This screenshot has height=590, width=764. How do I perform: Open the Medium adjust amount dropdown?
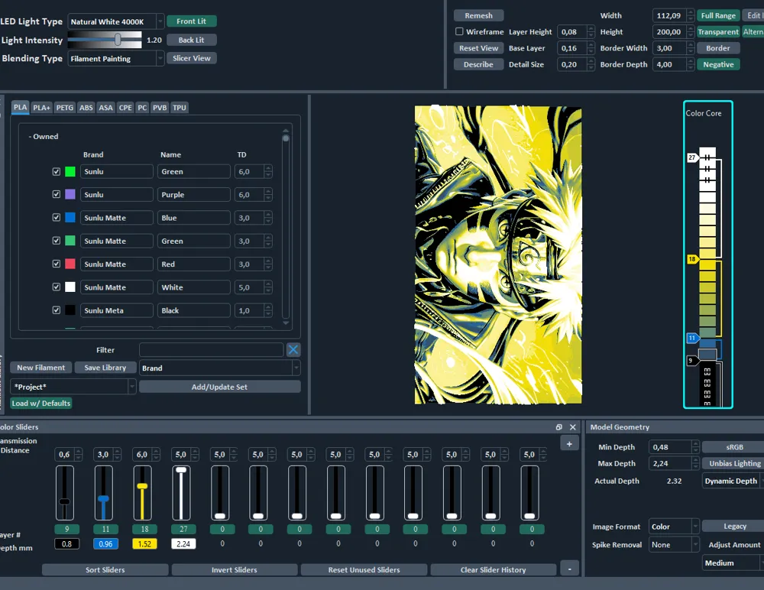coord(733,562)
